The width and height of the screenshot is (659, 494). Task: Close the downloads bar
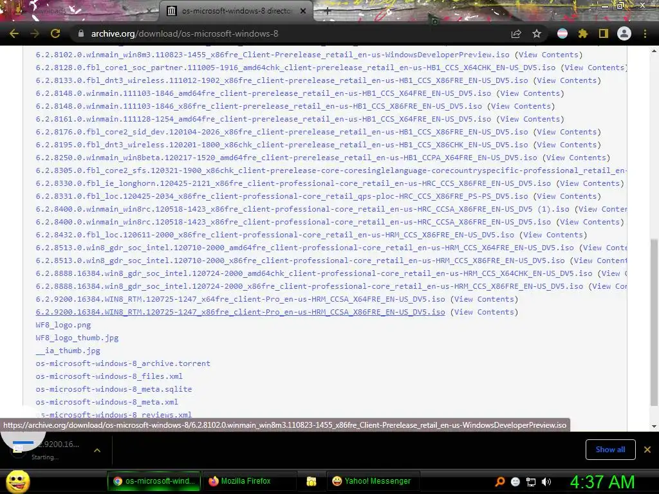(x=647, y=450)
